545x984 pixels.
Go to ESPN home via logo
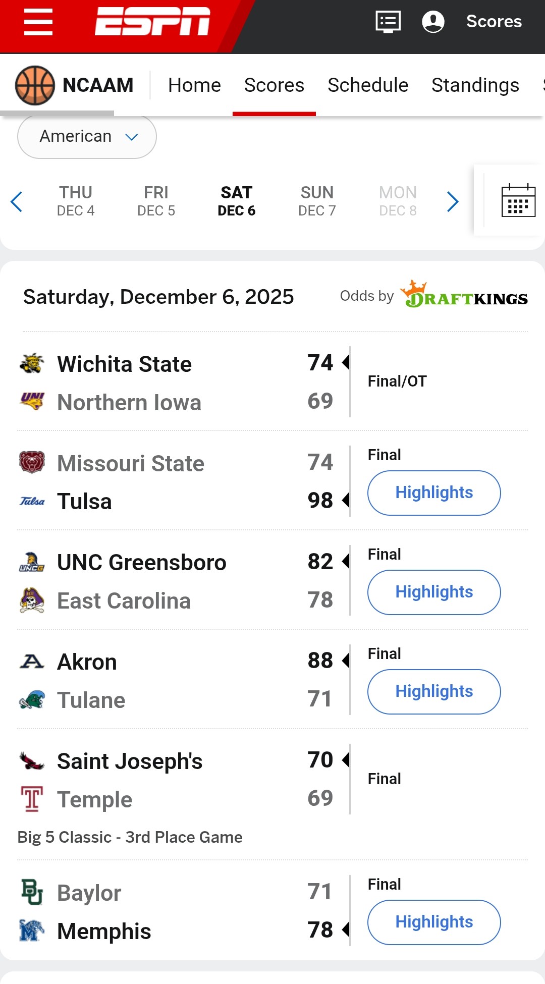[152, 22]
